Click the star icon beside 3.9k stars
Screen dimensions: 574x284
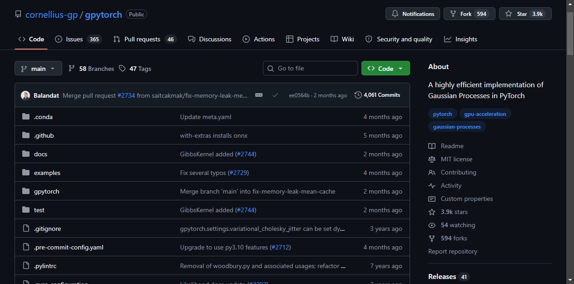pyautogui.click(x=432, y=212)
